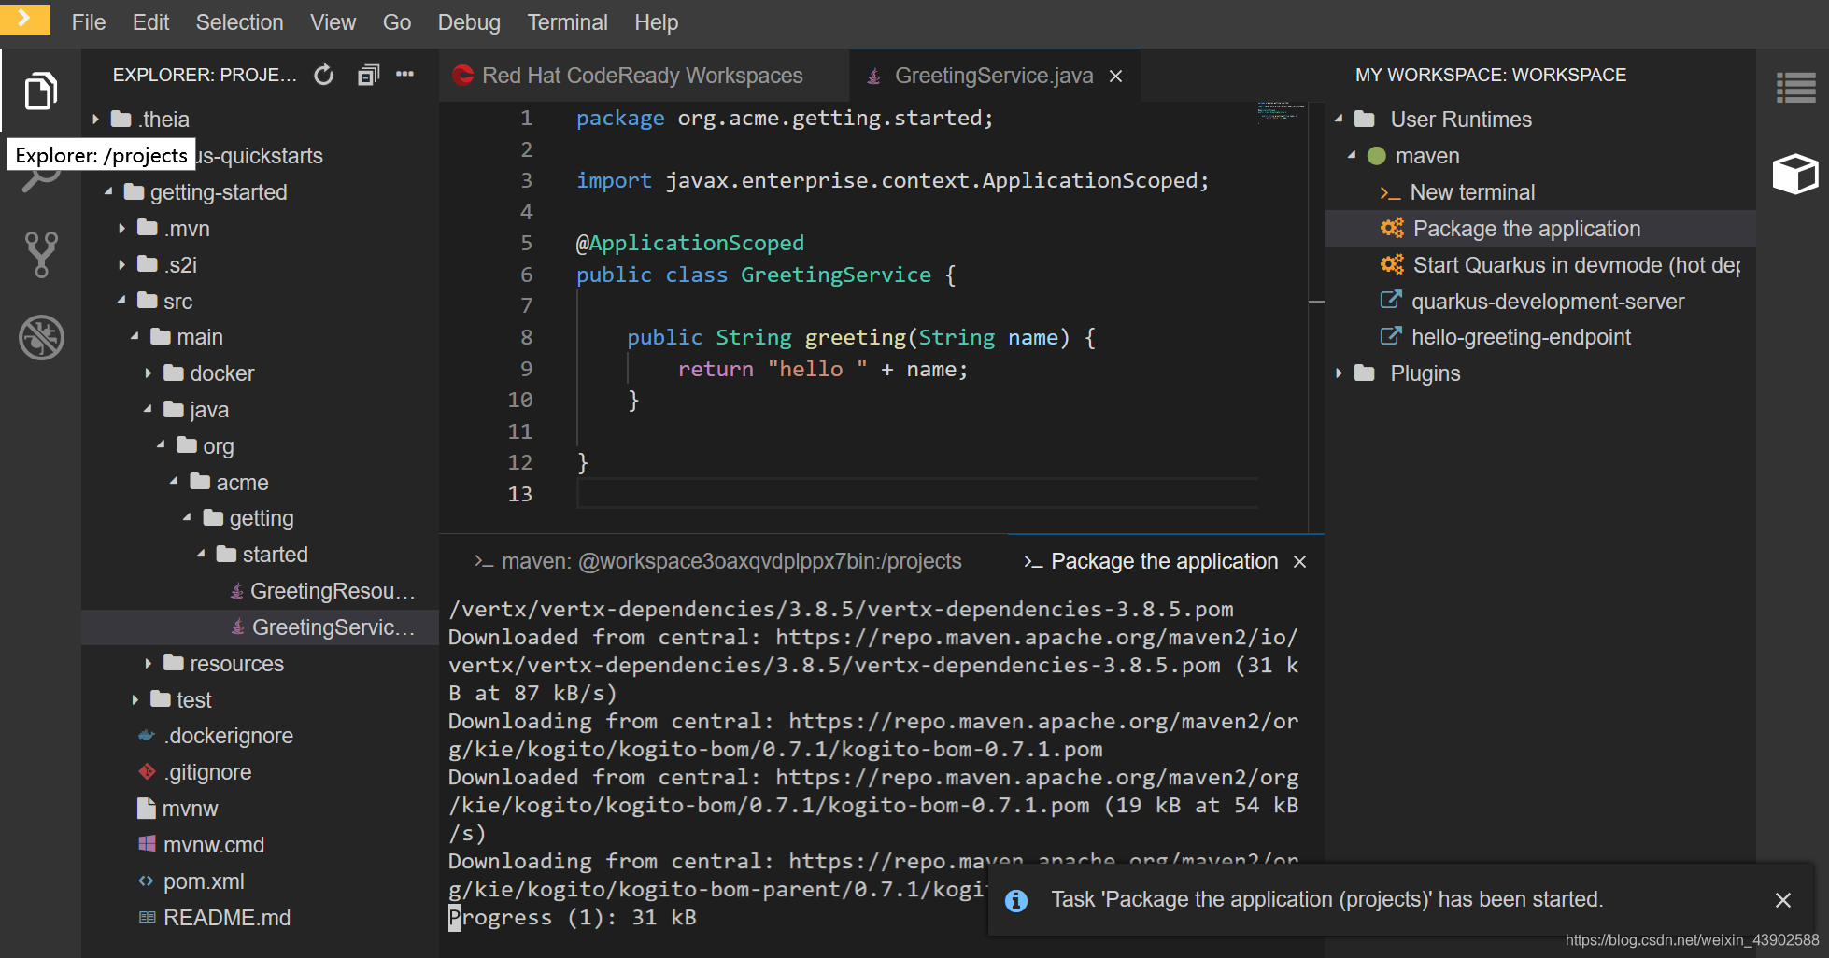Expand the docker folder
This screenshot has height=958, width=1829.
click(x=148, y=373)
